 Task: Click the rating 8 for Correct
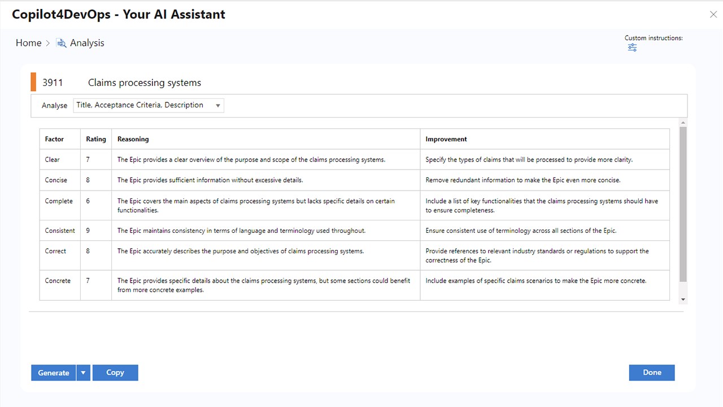(88, 251)
